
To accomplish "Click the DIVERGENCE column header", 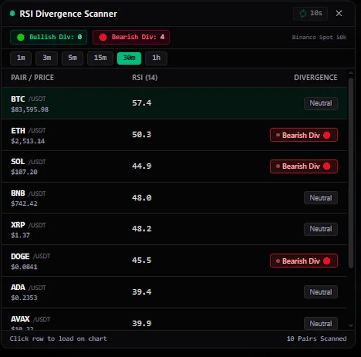I will click(x=315, y=78).
